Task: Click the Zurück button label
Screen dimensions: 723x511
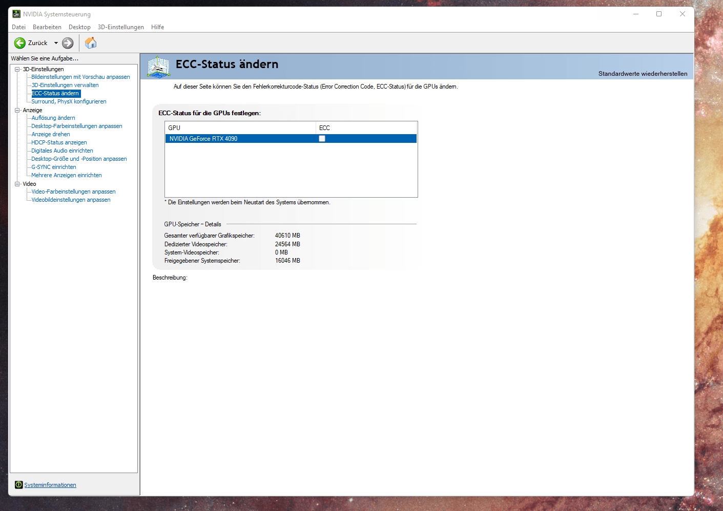Action: point(37,43)
